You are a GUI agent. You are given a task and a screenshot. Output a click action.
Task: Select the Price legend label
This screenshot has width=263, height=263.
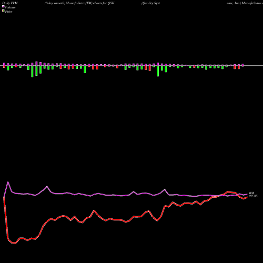8,12
